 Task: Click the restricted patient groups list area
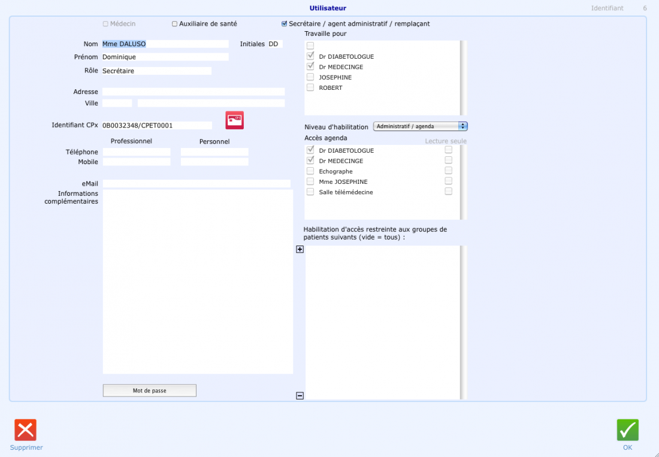pos(382,323)
